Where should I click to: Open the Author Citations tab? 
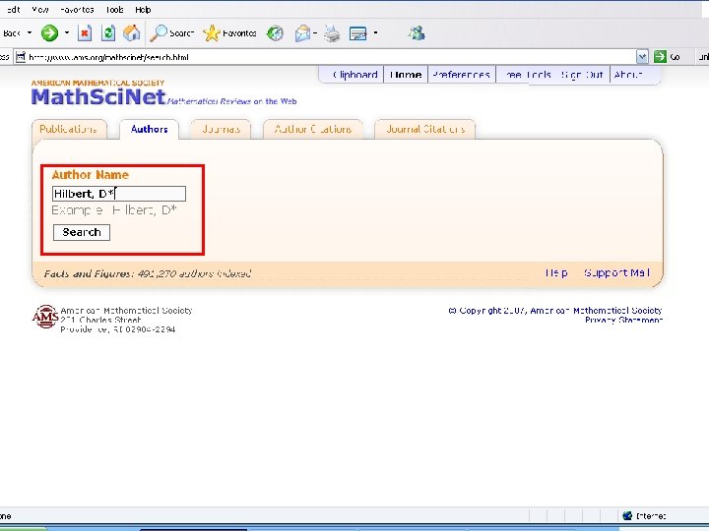click(x=313, y=129)
